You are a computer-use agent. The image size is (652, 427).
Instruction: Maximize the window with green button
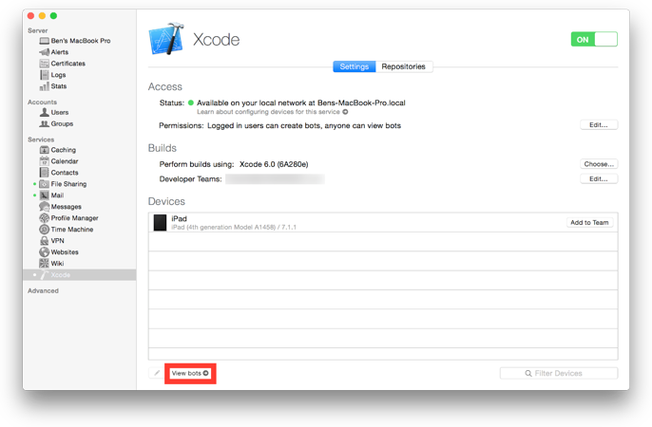pos(53,16)
